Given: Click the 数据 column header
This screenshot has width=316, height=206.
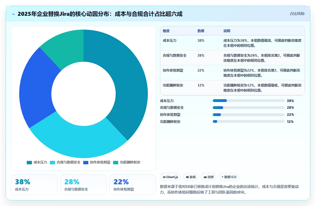Looking at the screenshot, I should [x=201, y=31].
